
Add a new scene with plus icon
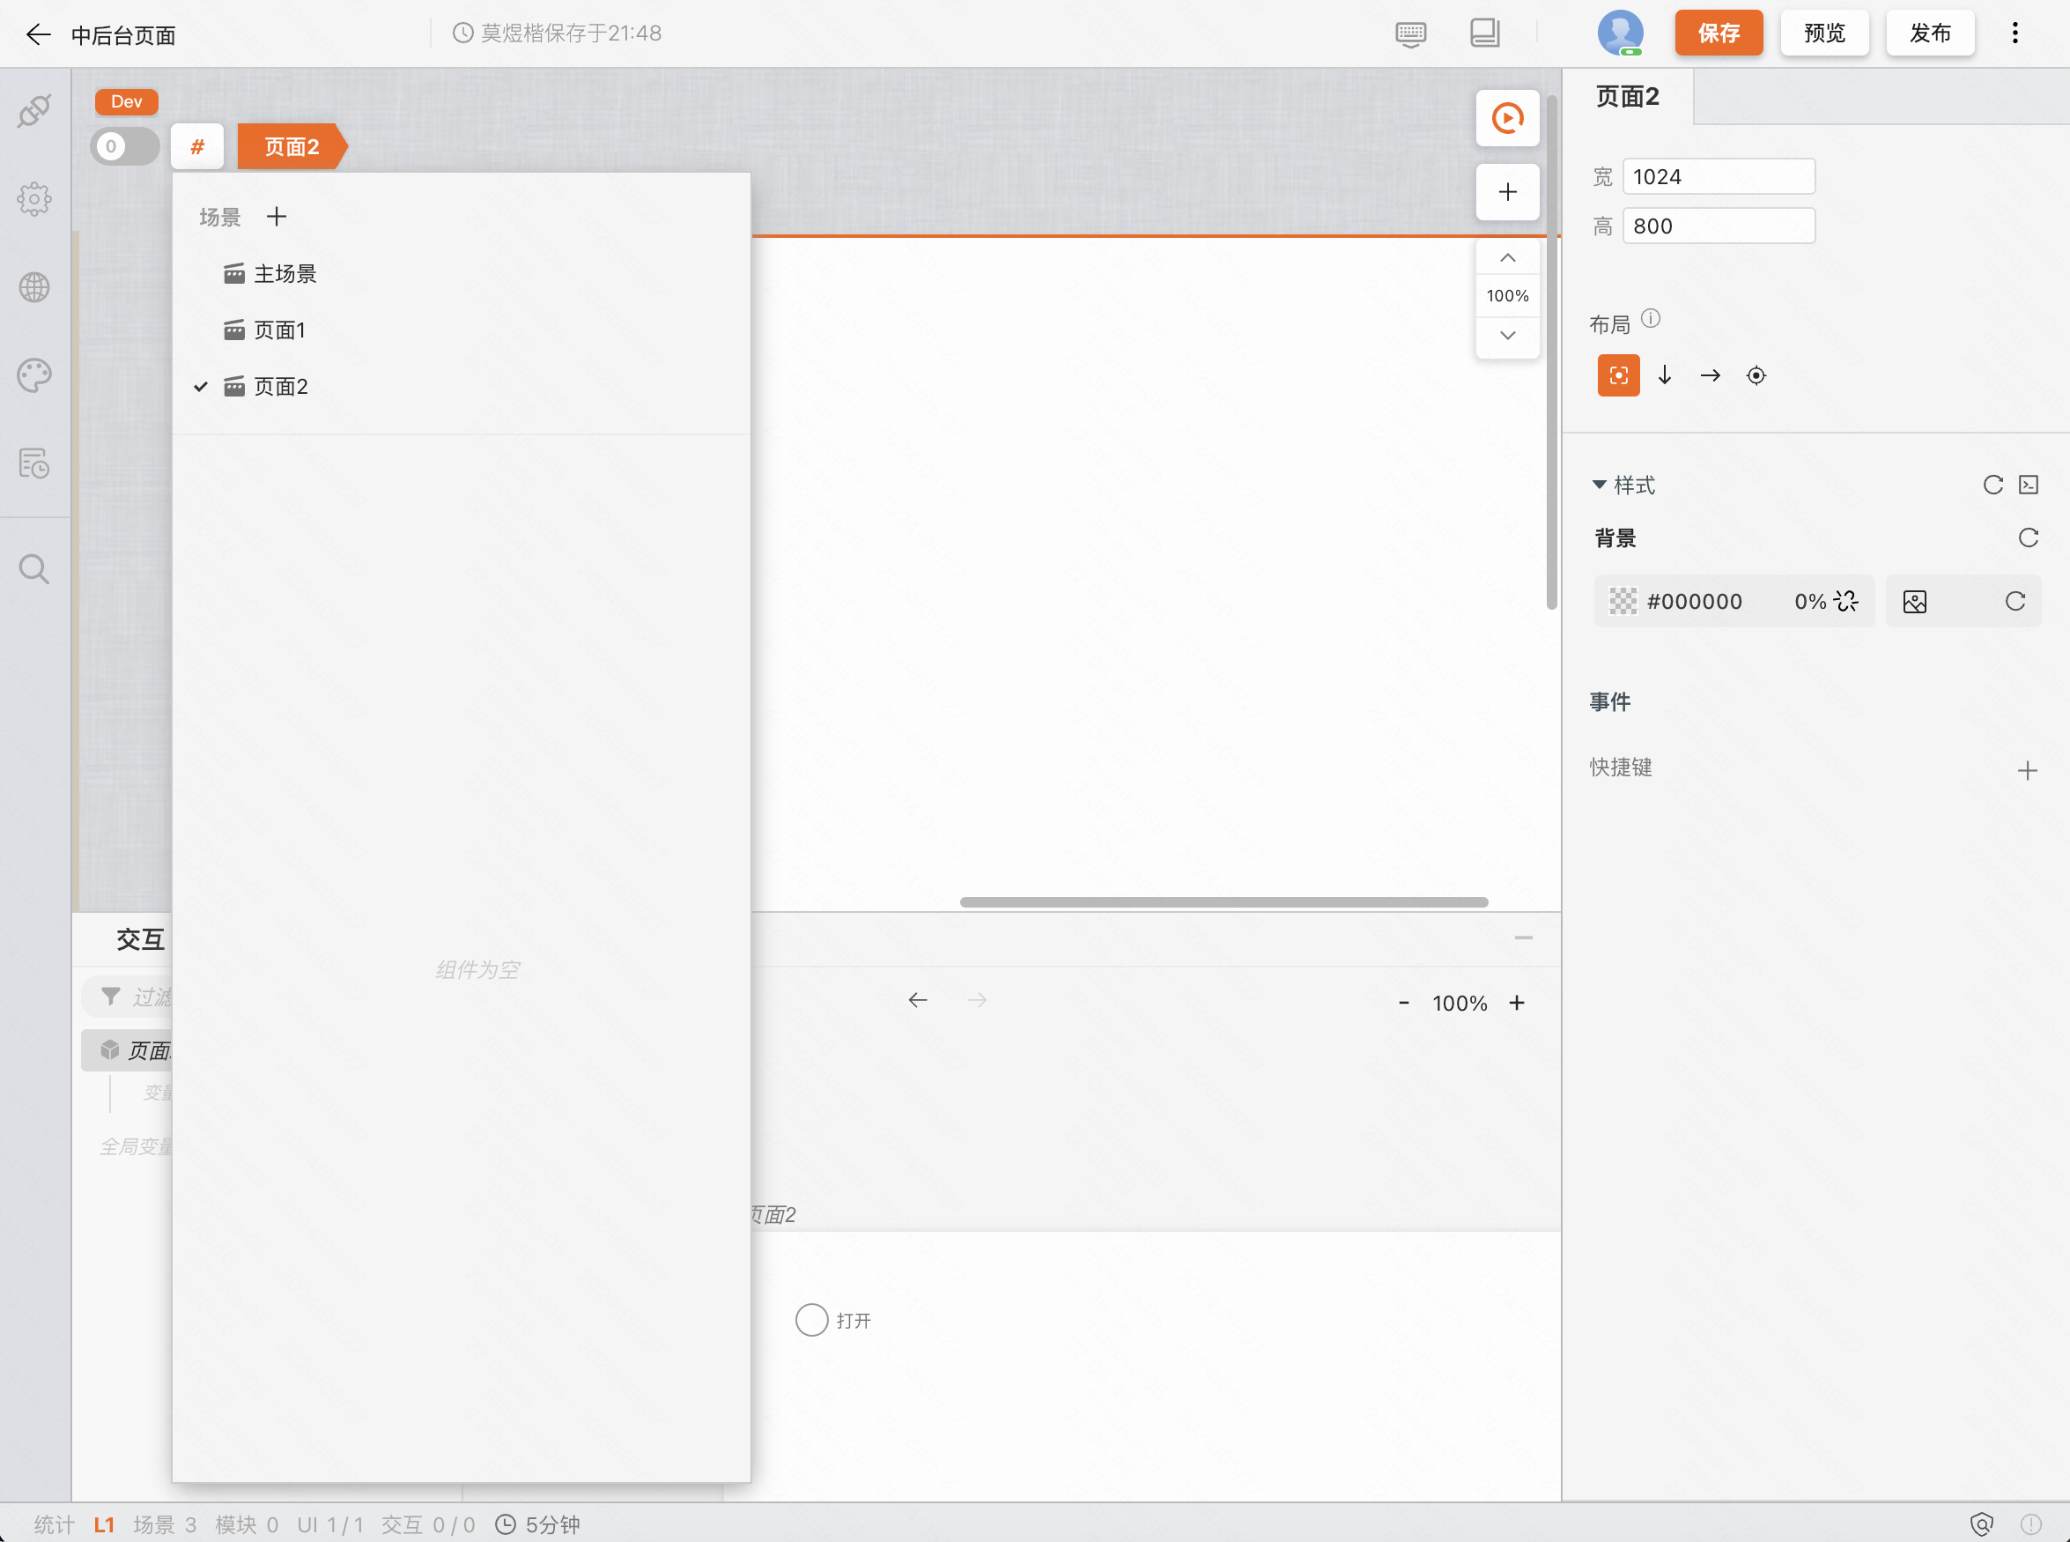tap(276, 218)
